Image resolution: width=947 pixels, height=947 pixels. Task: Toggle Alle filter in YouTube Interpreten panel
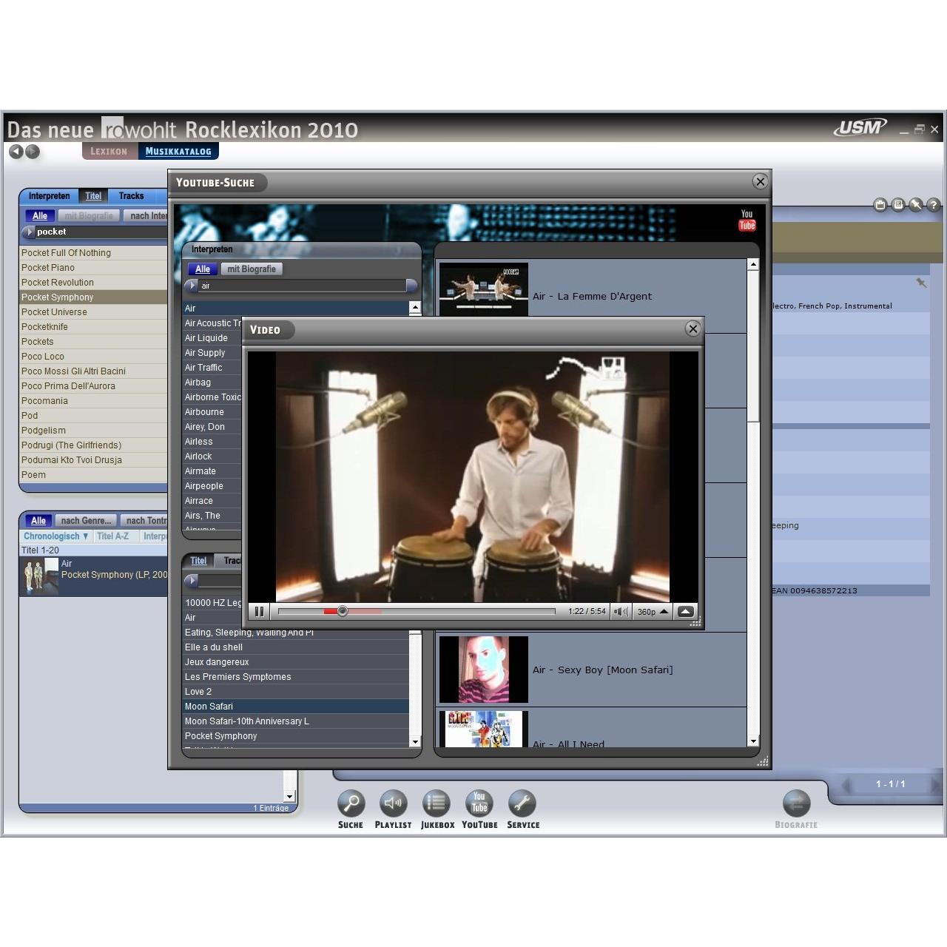(x=203, y=269)
